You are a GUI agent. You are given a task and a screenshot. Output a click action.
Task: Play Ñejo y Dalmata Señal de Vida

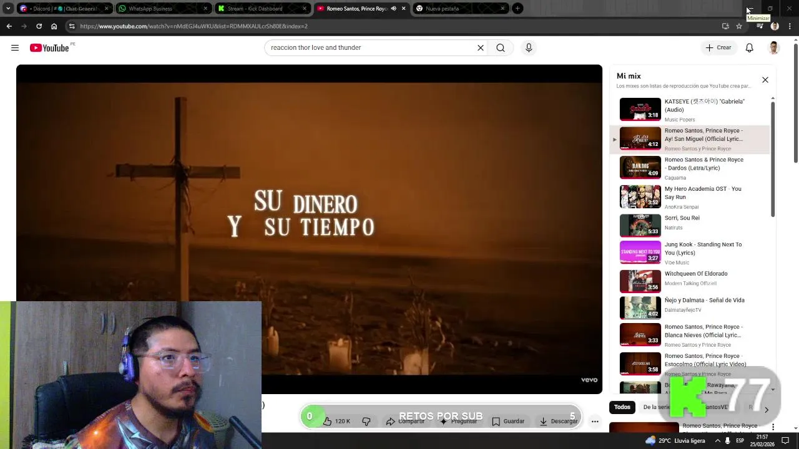pos(689,307)
